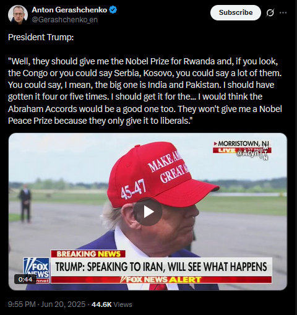Viewport: 297px width, 315px height.
Task: Open the Grok slashed-circle icon
Action: click(270, 13)
